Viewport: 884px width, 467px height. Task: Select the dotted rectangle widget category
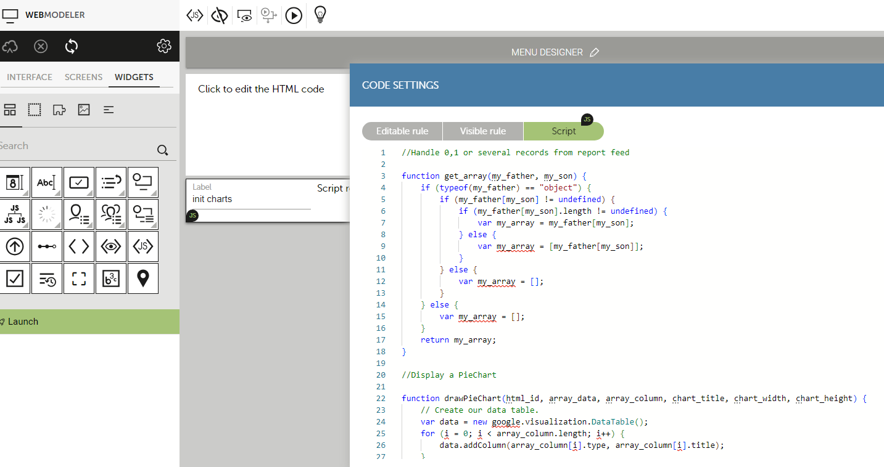(35, 110)
